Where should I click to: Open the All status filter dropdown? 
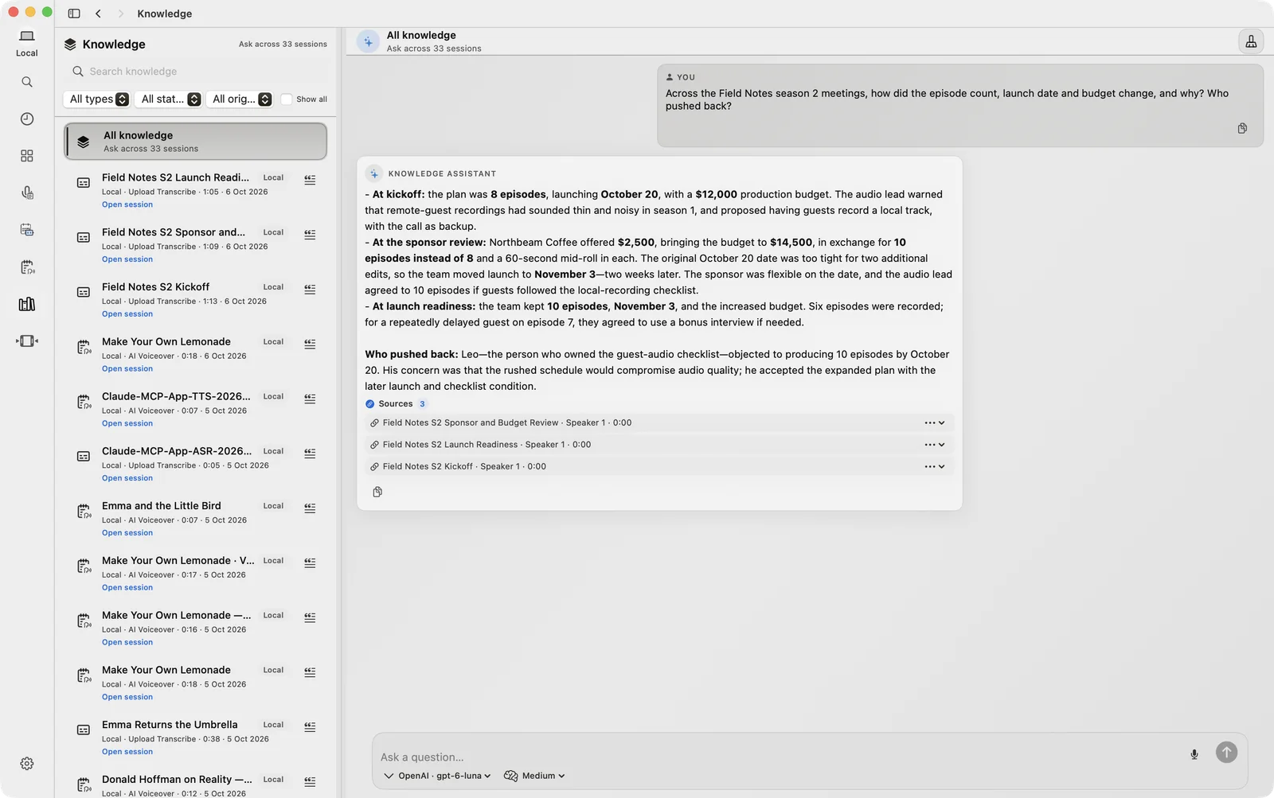tap(170, 99)
